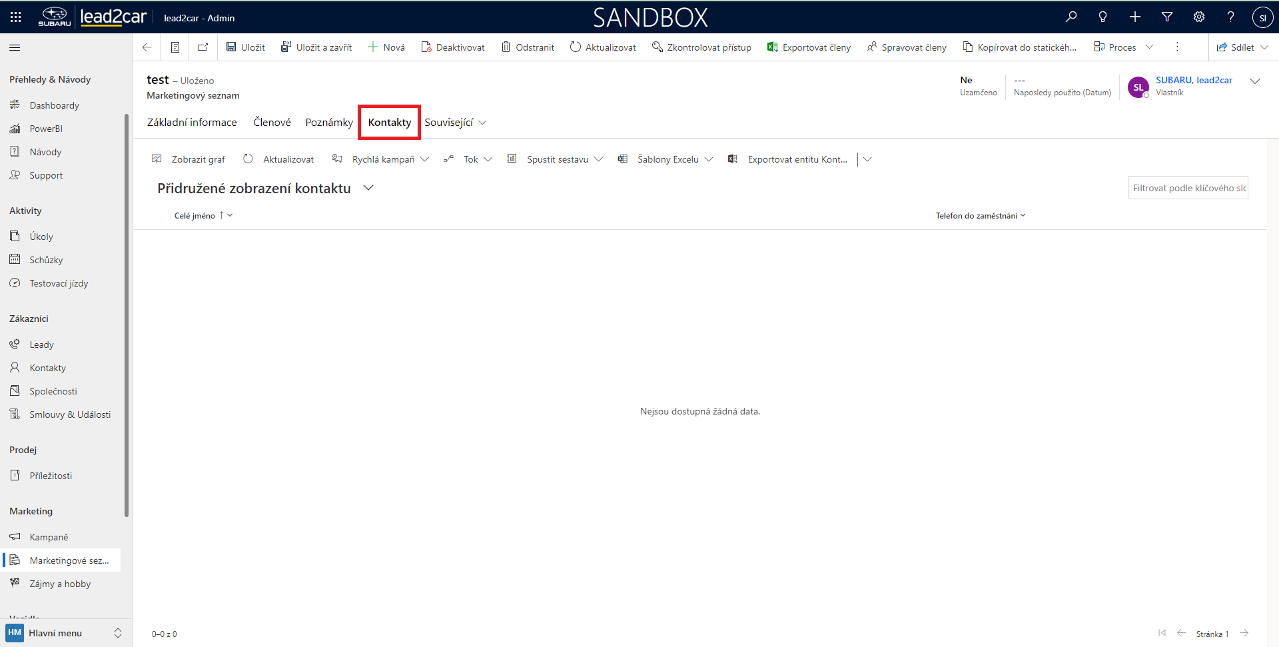The width and height of the screenshot is (1279, 647).
Task: Open the settings gear icon
Action: (x=1199, y=17)
